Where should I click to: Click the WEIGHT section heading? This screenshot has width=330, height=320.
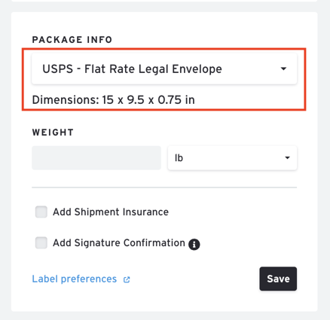53,133
